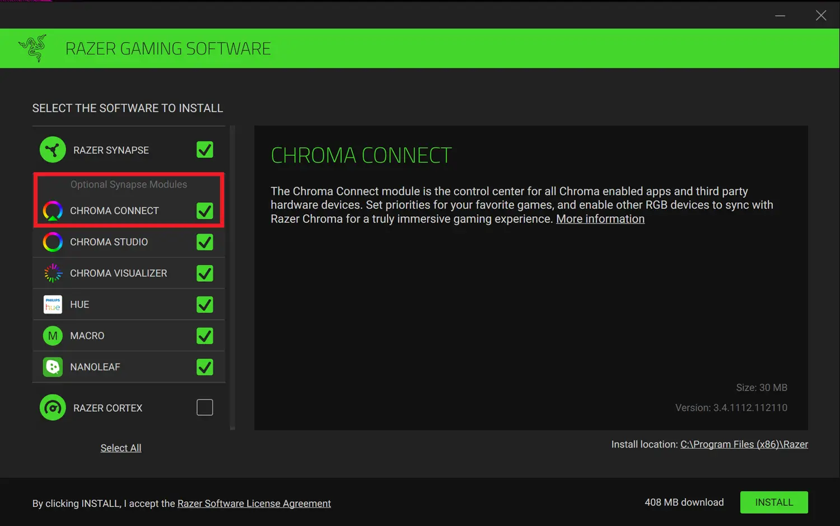Click the Philips Hue icon

53,304
